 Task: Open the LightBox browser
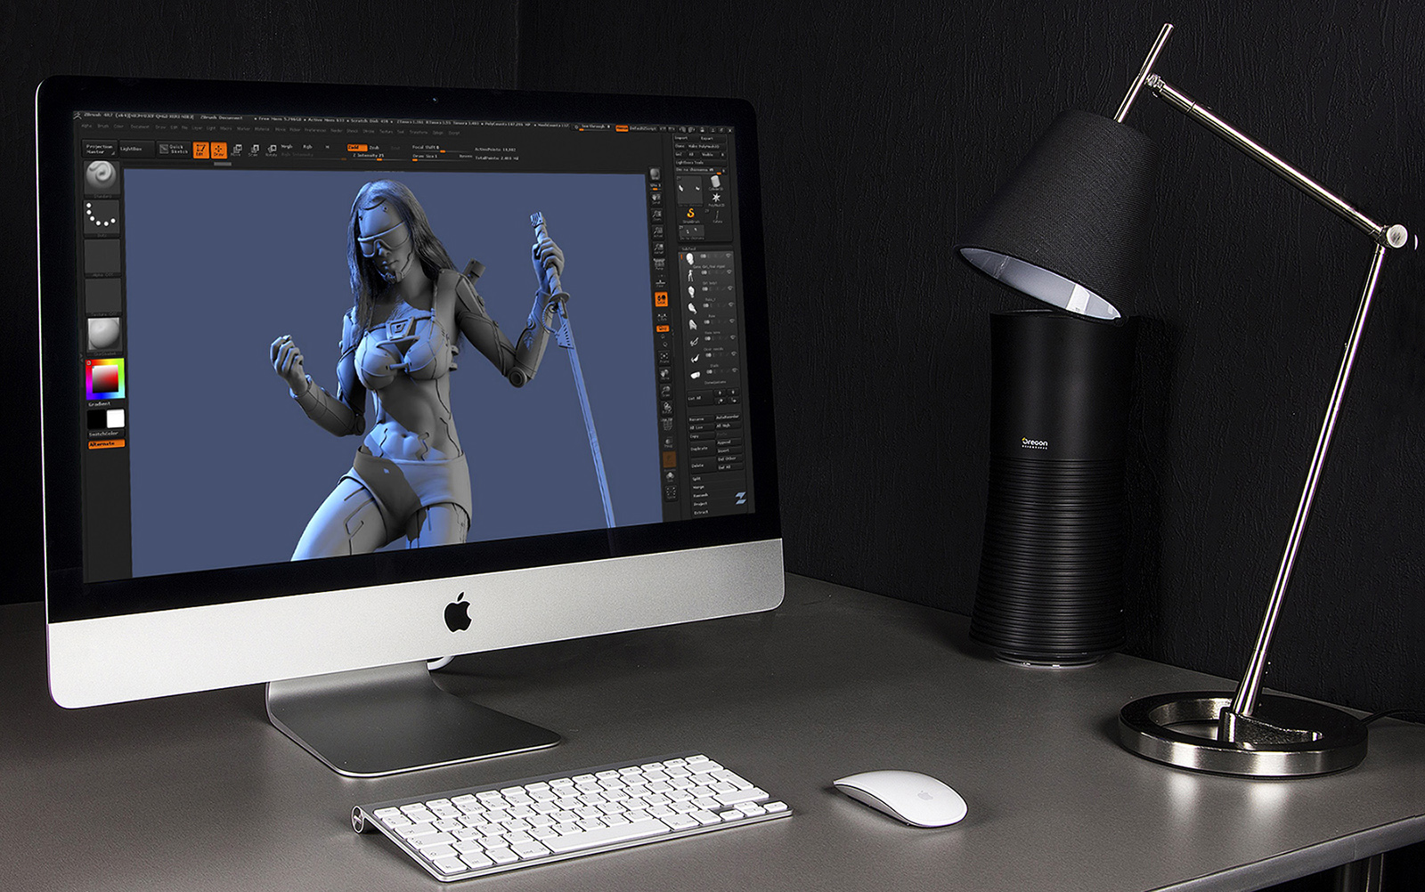pyautogui.click(x=137, y=149)
